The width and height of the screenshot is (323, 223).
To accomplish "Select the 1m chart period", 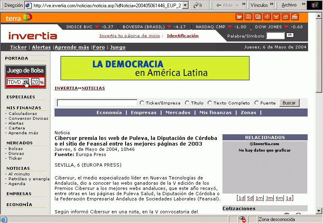I will click(x=259, y=198).
